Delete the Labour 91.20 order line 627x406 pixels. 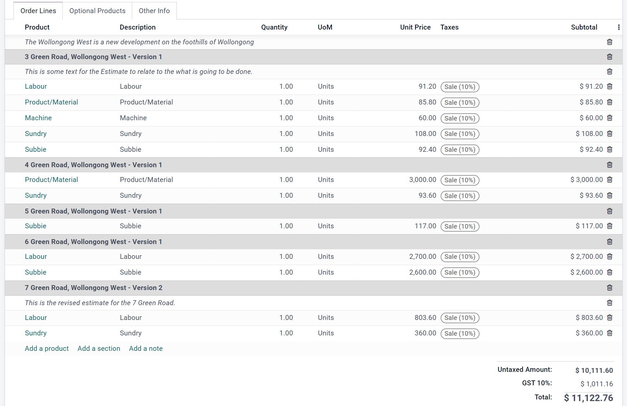(610, 86)
